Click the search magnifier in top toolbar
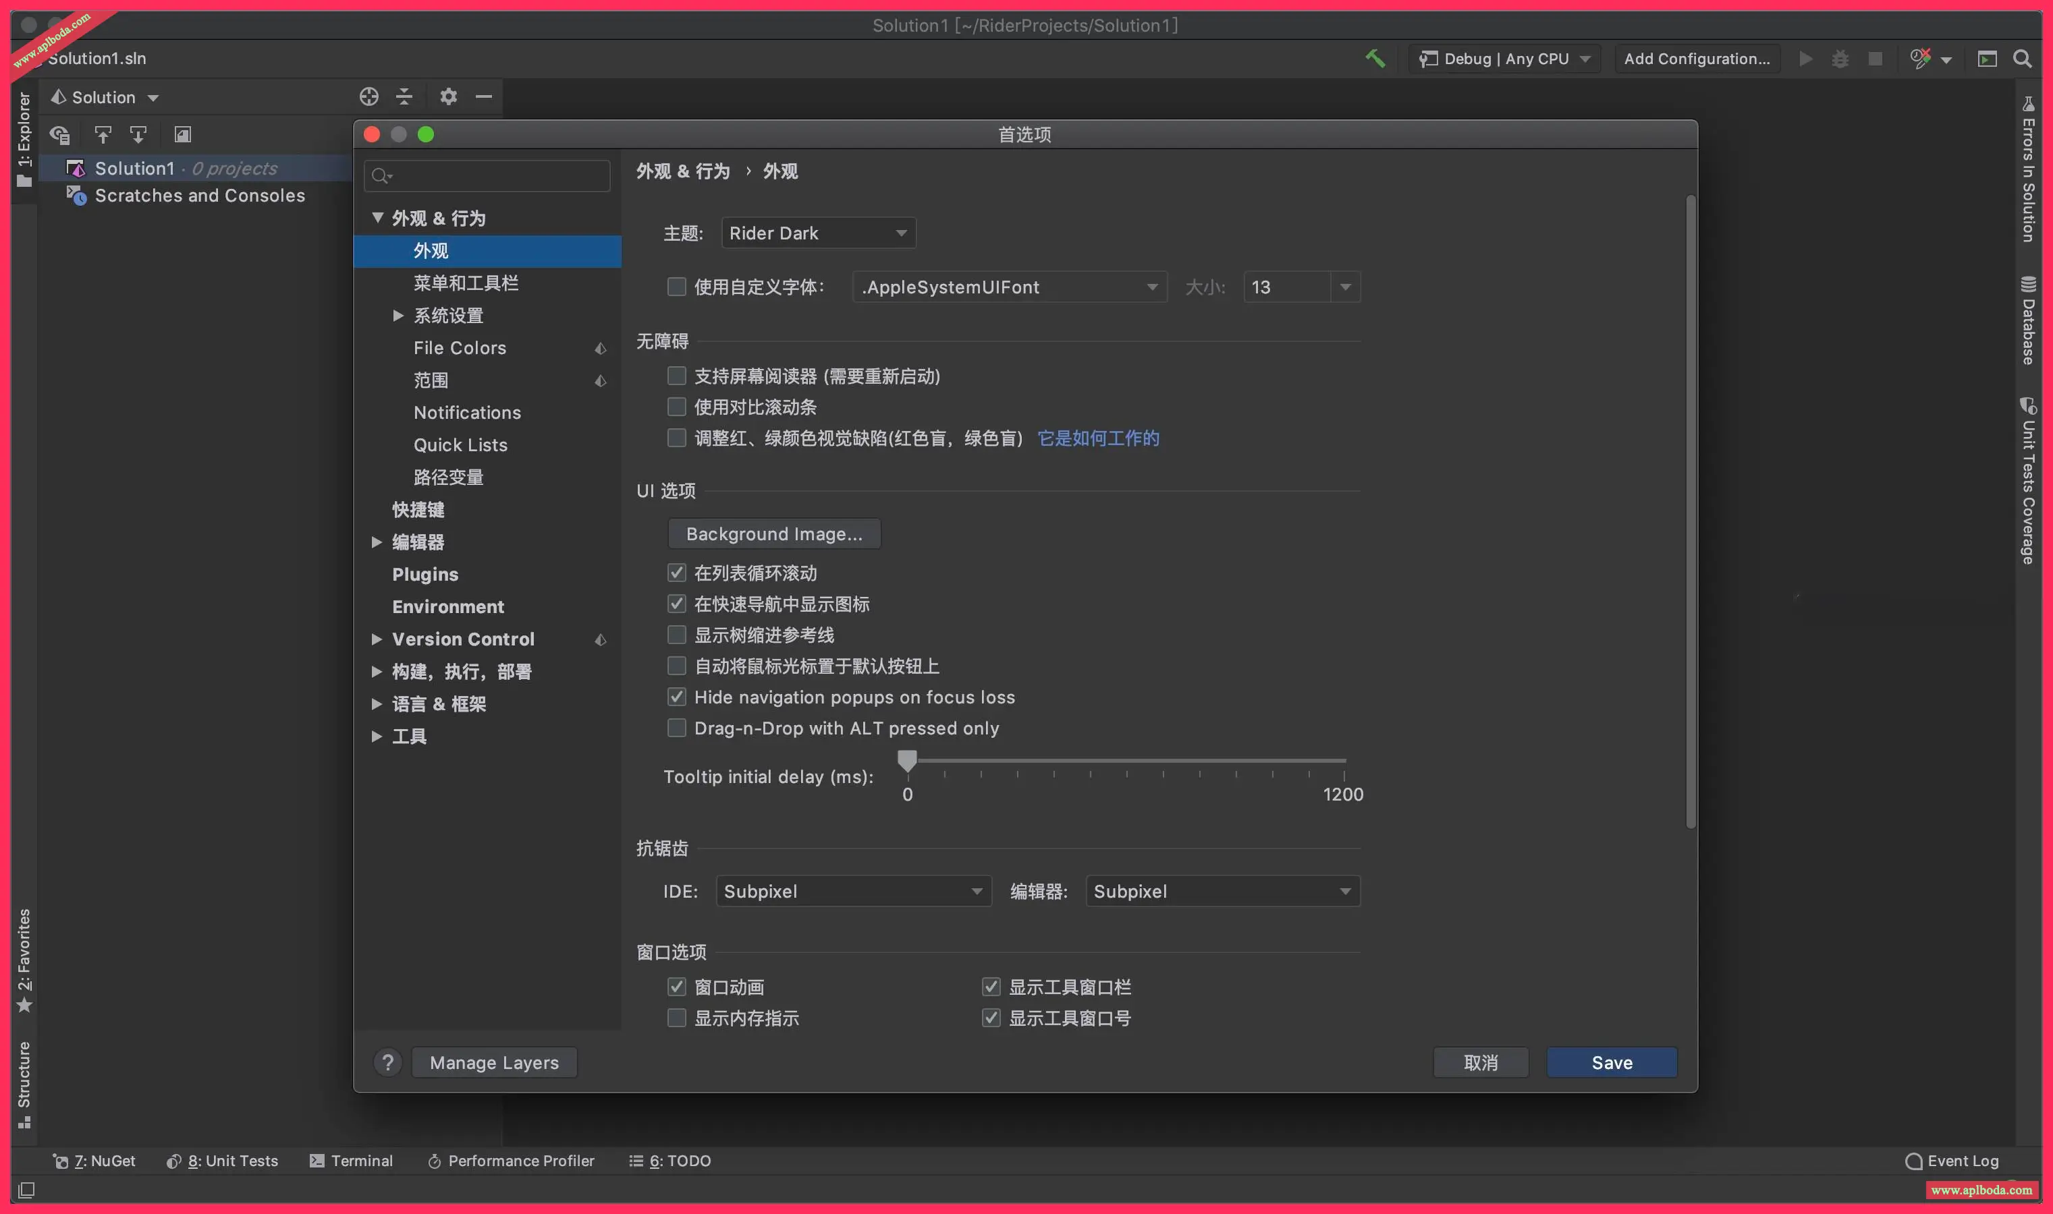The width and height of the screenshot is (2053, 1214). [2022, 59]
